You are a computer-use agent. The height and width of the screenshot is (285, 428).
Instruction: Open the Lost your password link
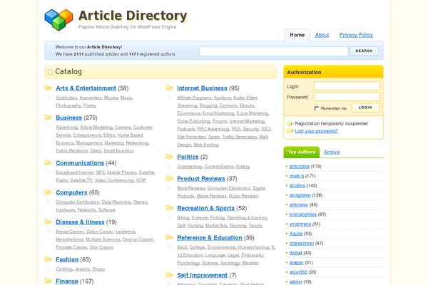click(316, 131)
